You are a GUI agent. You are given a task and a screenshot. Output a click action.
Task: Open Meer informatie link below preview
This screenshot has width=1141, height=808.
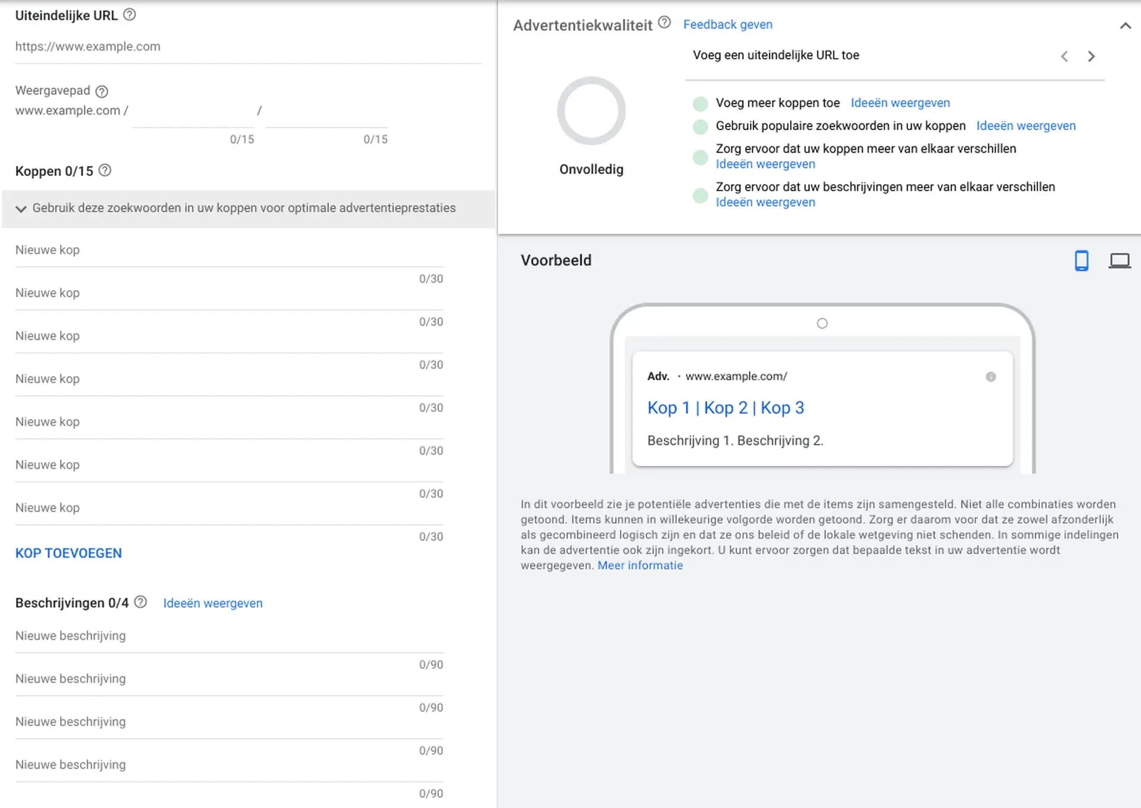[640, 566]
